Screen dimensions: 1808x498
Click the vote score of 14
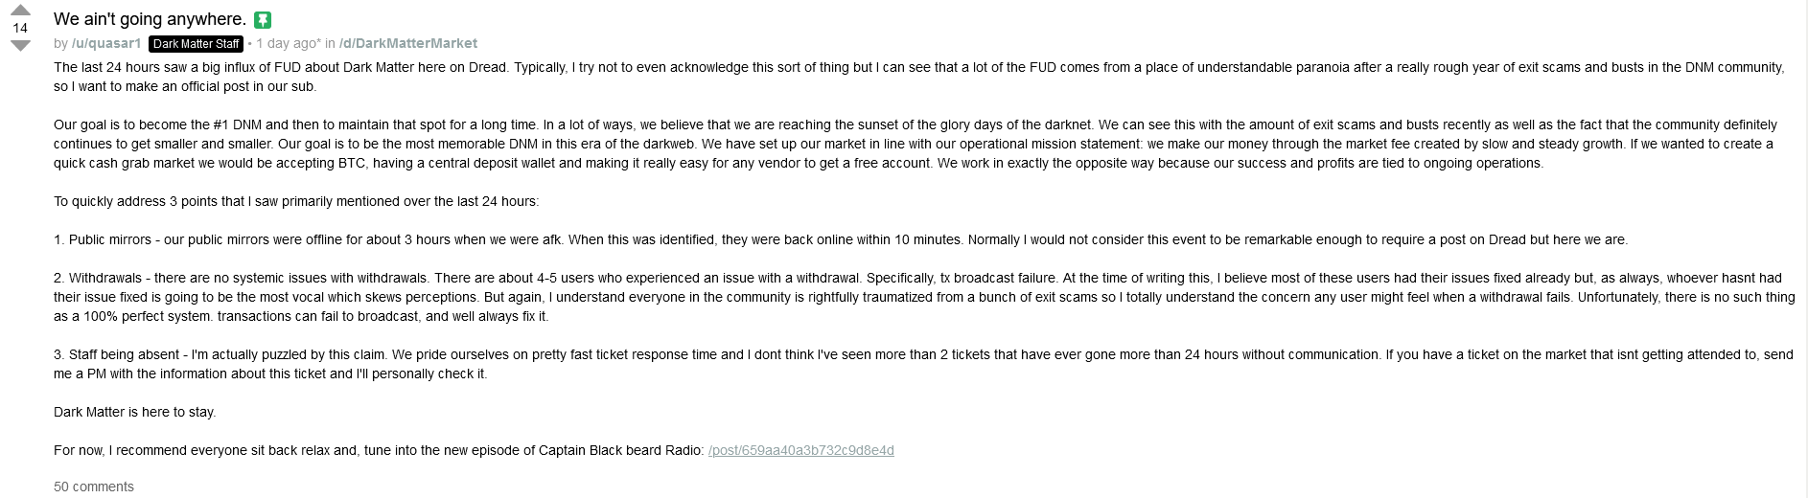tap(20, 28)
